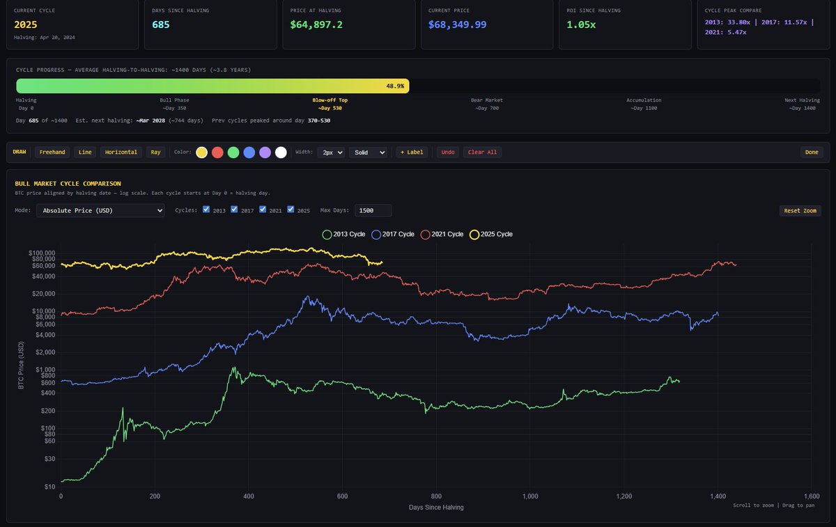Finish drawing with Done button
The width and height of the screenshot is (836, 527).
tap(812, 152)
